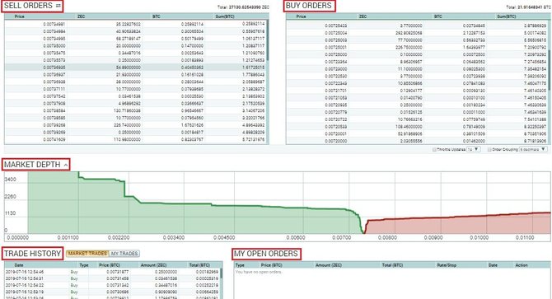
Task: Sort sell orders by Price column
Action: 20,16
